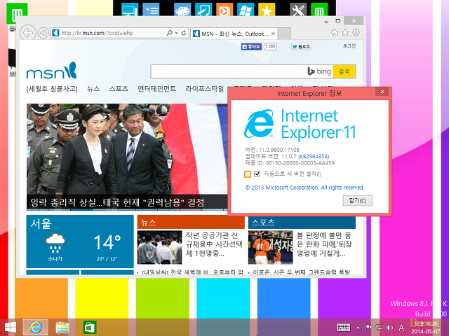
Task: Open the 뉴스 navigation menu
Action: 93,89
